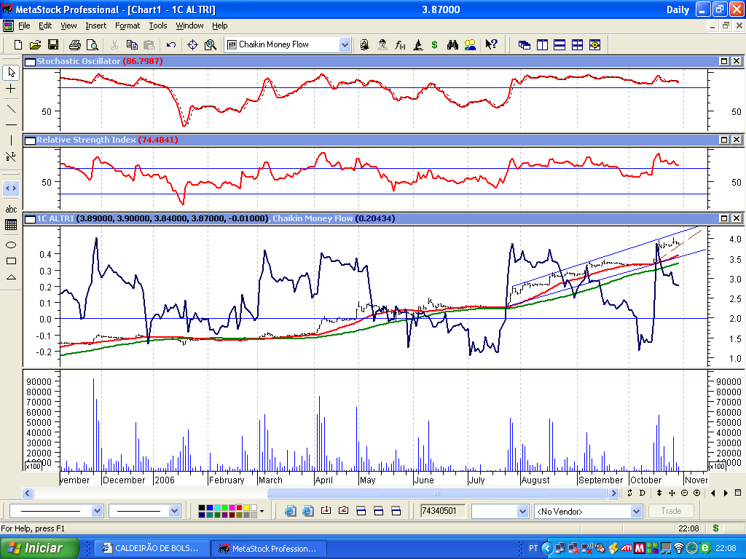This screenshot has height=559, width=746.
Task: Open the first line style dropdown
Action: (97, 511)
